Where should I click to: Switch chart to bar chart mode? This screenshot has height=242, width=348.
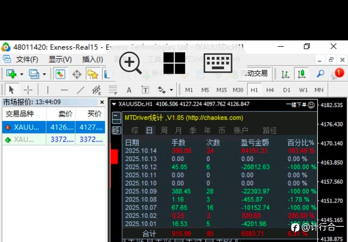point(285,74)
